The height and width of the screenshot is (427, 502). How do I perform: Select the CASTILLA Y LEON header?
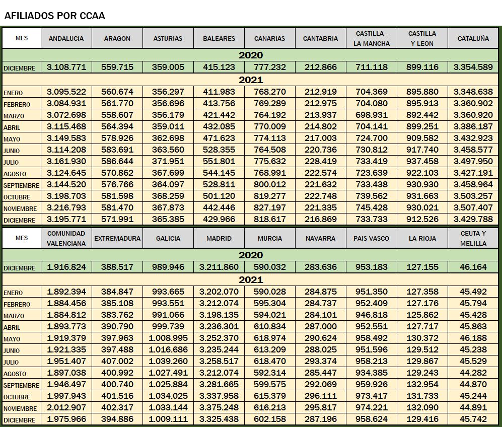422,38
